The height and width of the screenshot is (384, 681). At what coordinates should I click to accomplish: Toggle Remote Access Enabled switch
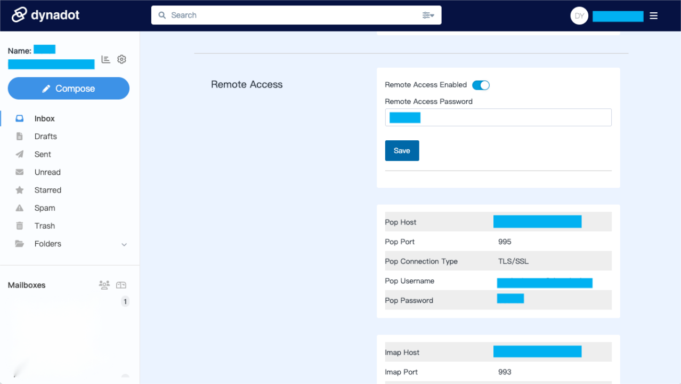(x=481, y=85)
